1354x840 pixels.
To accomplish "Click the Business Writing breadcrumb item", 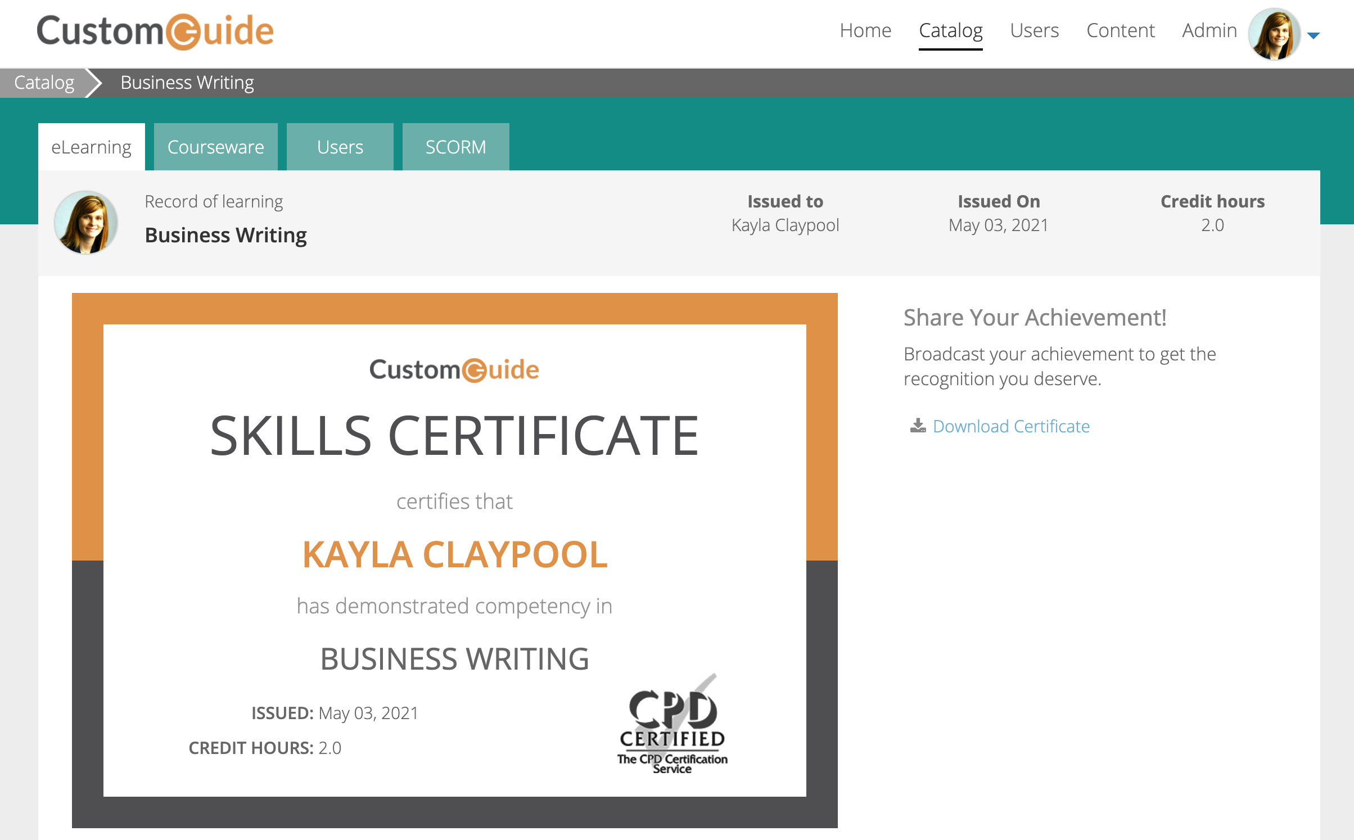I will click(x=187, y=83).
